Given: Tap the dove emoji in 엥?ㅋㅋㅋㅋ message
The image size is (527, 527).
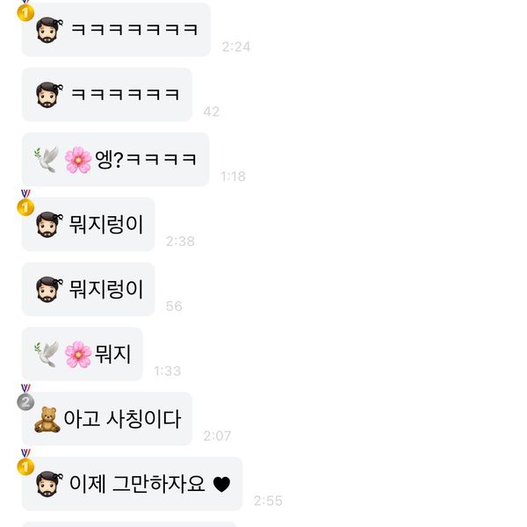Looking at the screenshot, I should pyautogui.click(x=47, y=160).
